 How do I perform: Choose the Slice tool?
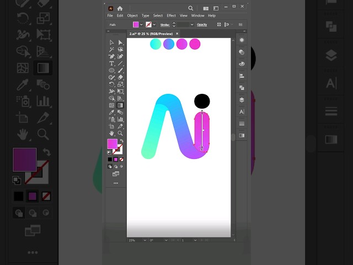click(x=120, y=126)
